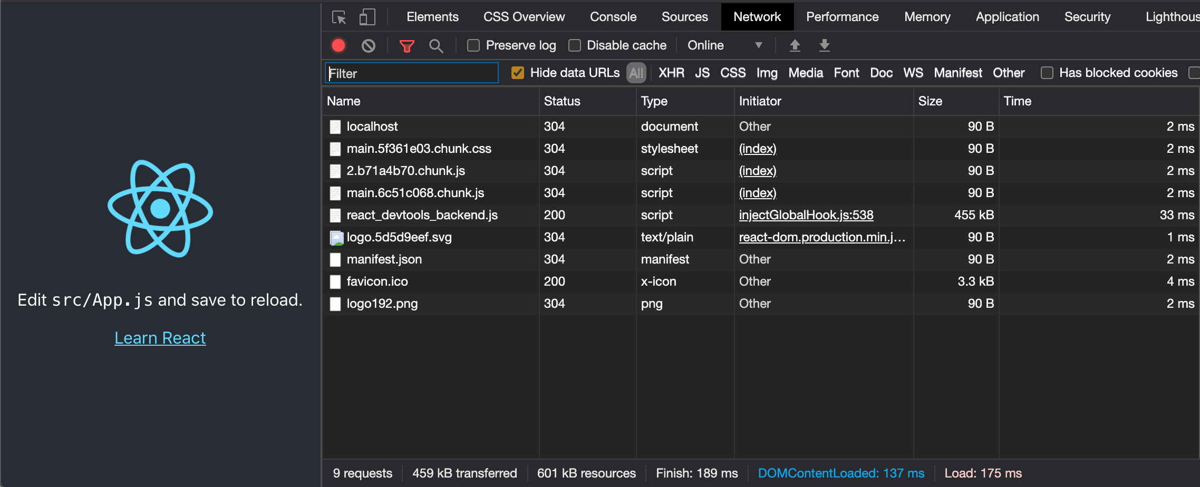The width and height of the screenshot is (1200, 487).
Task: Filter requests by Manifest
Action: [x=958, y=73]
